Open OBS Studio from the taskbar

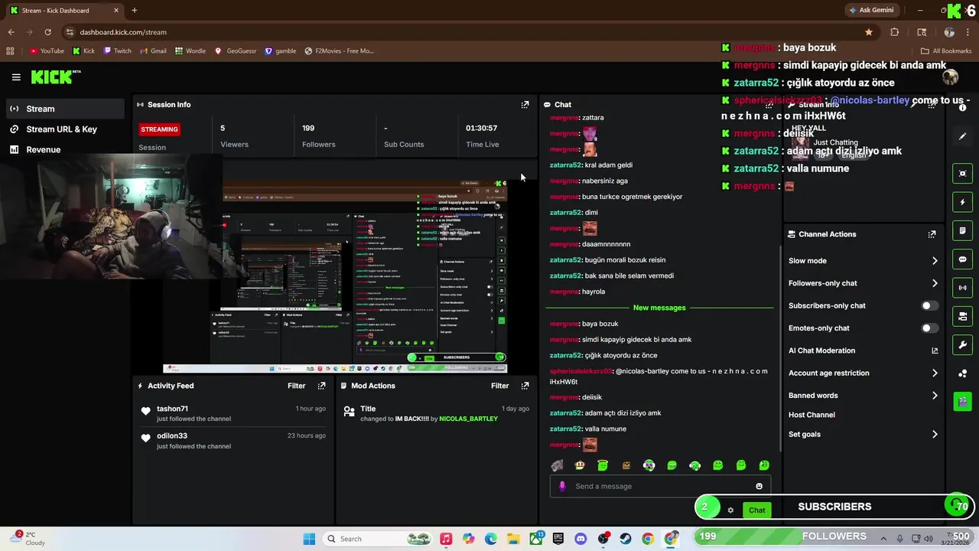(x=603, y=539)
